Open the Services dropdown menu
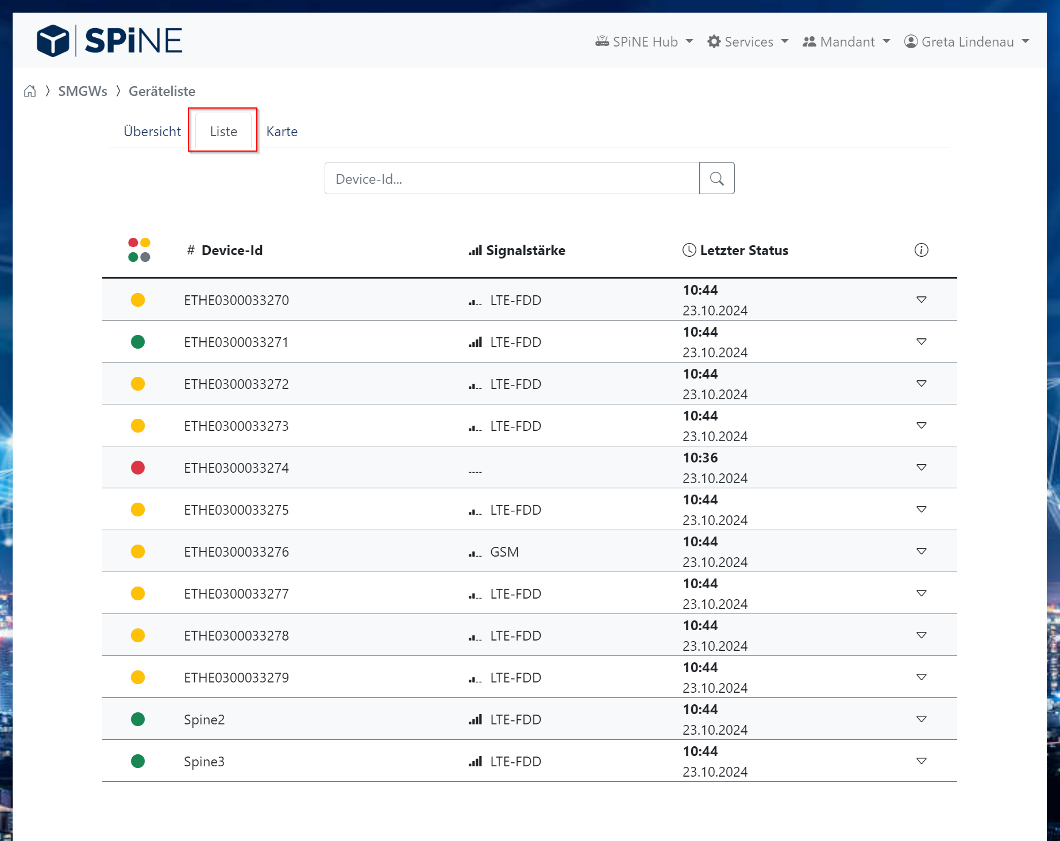The width and height of the screenshot is (1060, 841). coord(747,42)
